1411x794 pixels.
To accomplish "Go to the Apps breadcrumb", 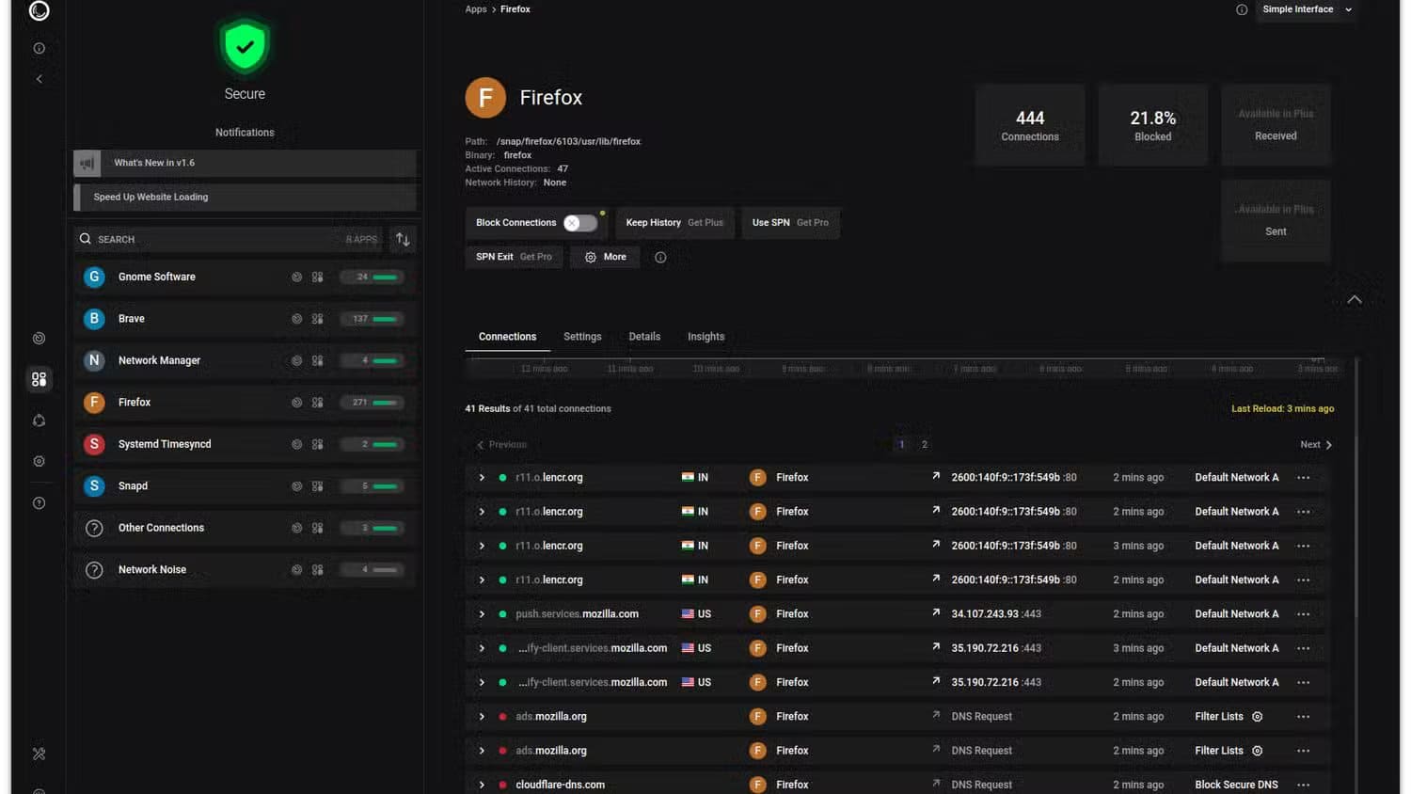I will tap(476, 9).
